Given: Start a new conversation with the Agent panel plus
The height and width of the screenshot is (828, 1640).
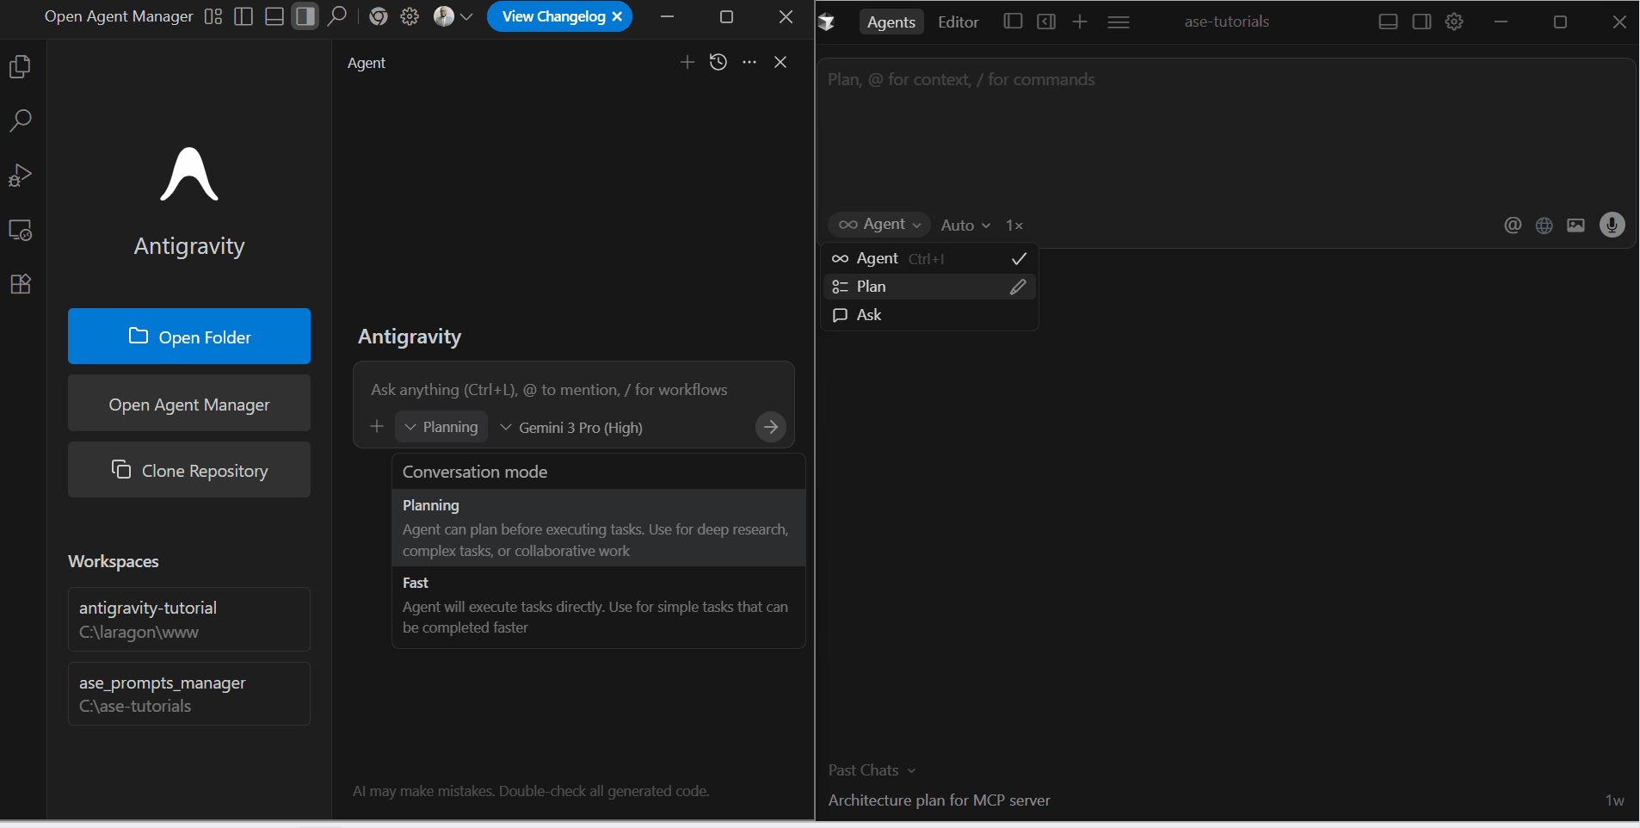Looking at the screenshot, I should [x=687, y=62].
